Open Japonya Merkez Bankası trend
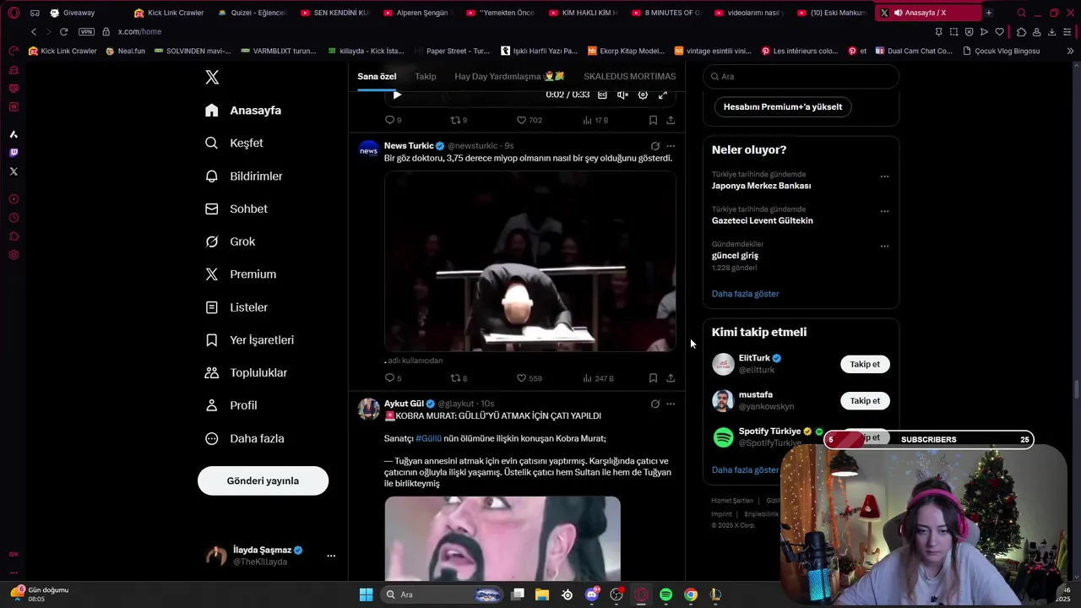The image size is (1081, 608). pyautogui.click(x=761, y=186)
